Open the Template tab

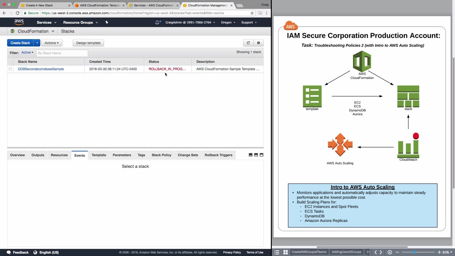pyautogui.click(x=99, y=155)
